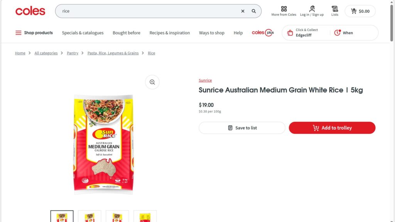Go to Recipes & inspiration

click(x=169, y=33)
